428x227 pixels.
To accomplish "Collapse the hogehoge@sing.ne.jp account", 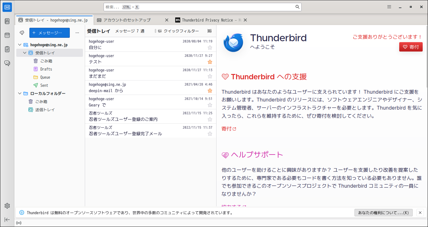I will click(x=20, y=45).
